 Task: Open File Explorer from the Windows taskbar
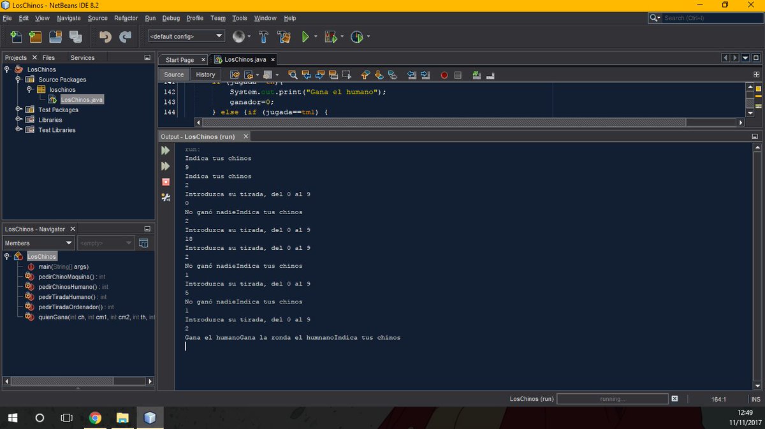(x=122, y=418)
